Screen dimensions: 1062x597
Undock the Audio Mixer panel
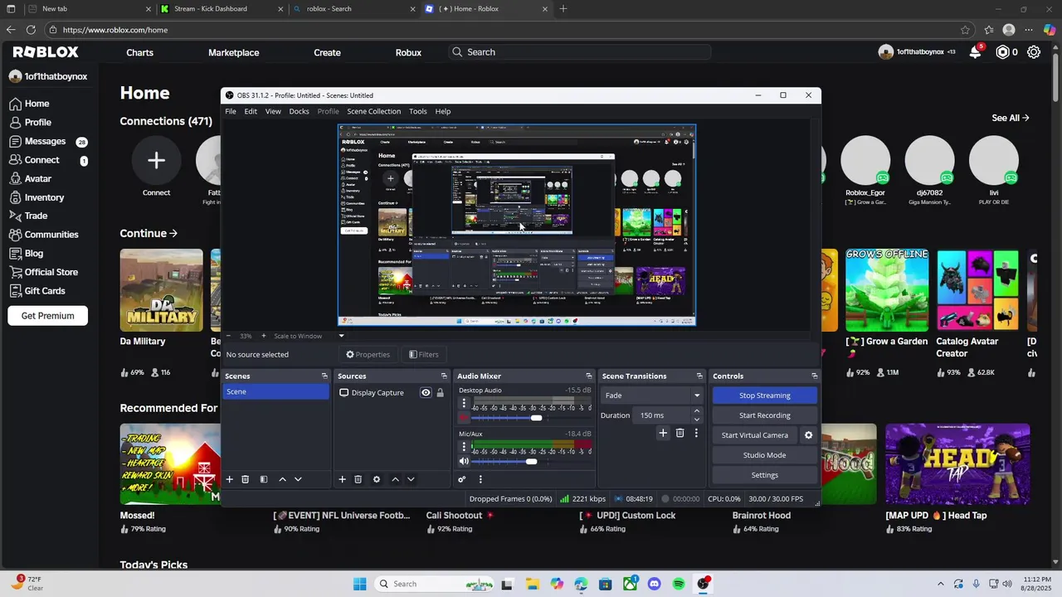[x=589, y=376]
